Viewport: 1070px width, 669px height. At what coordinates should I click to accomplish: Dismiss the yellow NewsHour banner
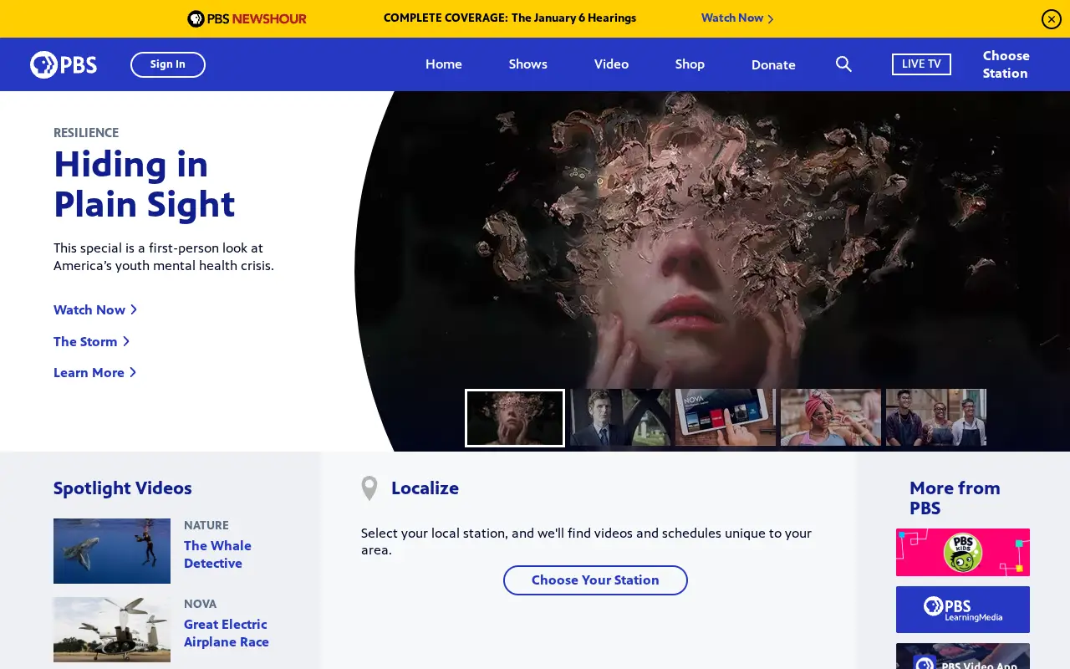(x=1052, y=19)
